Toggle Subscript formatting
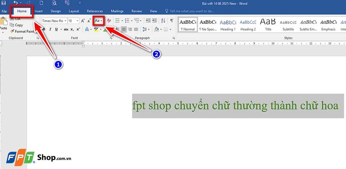 (72, 29)
